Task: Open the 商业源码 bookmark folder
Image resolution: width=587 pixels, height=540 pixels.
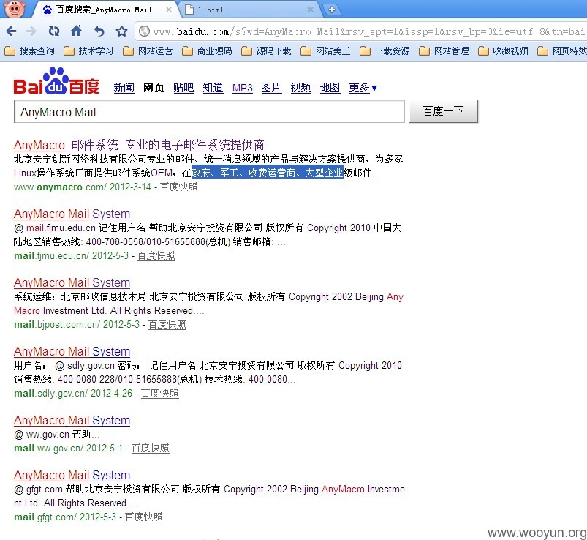Action: (207, 51)
